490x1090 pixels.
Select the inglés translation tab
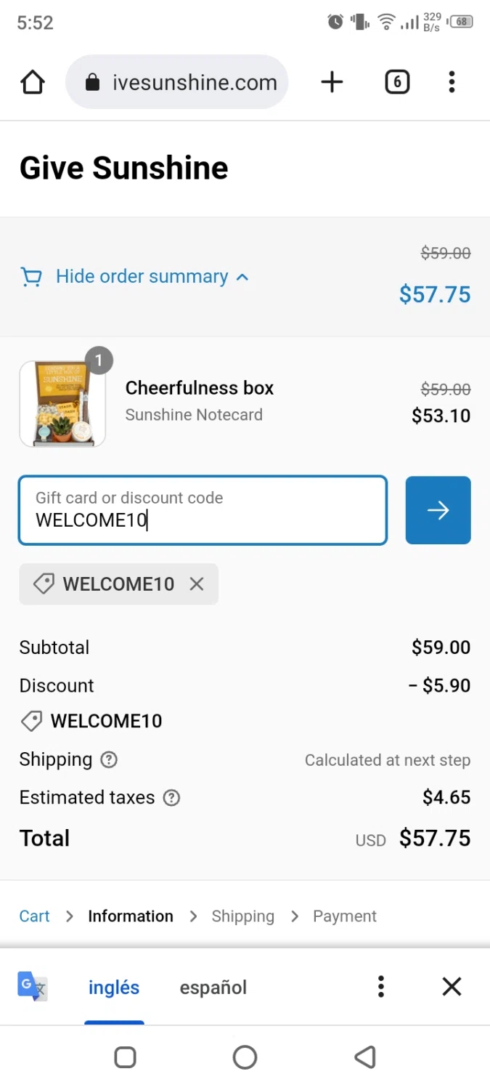tap(114, 988)
